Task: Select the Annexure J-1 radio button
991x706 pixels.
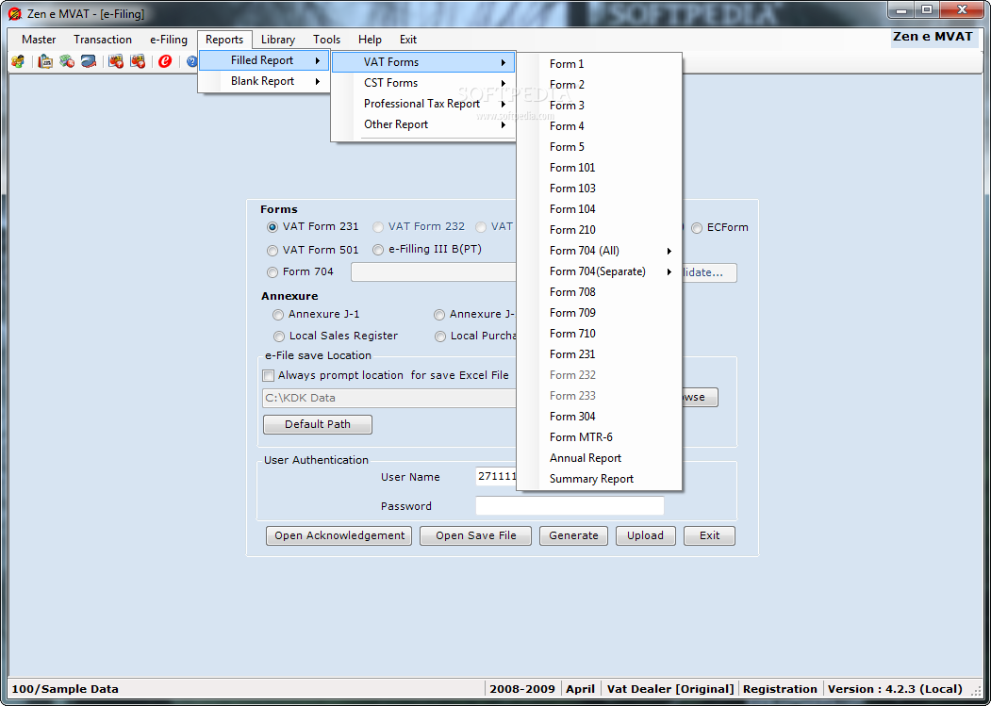Action: point(278,314)
